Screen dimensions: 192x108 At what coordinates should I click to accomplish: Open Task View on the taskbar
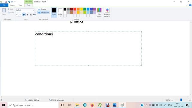[70, 105]
